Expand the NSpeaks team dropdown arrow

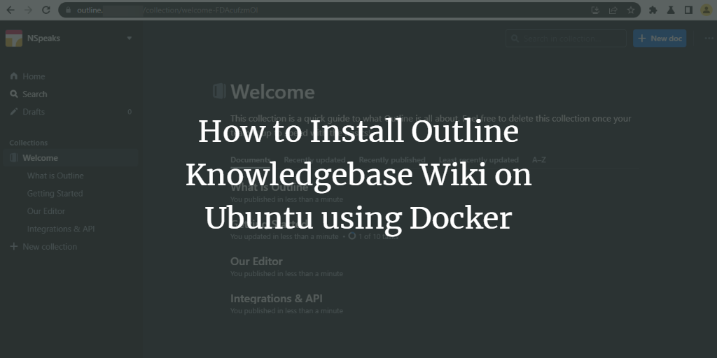[x=130, y=38]
